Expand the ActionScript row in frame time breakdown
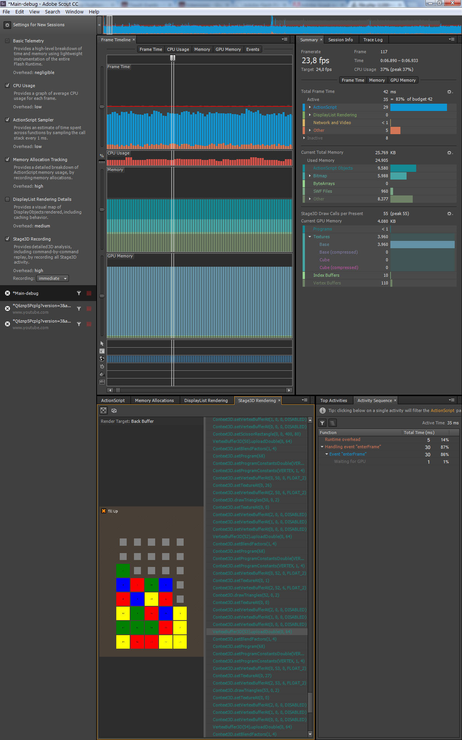This screenshot has width=462, height=740. pyautogui.click(x=310, y=107)
